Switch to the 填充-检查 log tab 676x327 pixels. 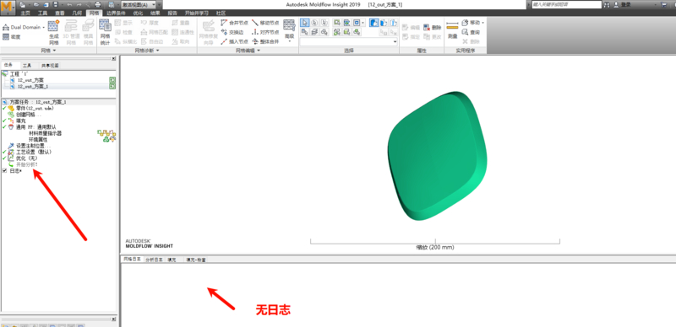pyautogui.click(x=196, y=260)
